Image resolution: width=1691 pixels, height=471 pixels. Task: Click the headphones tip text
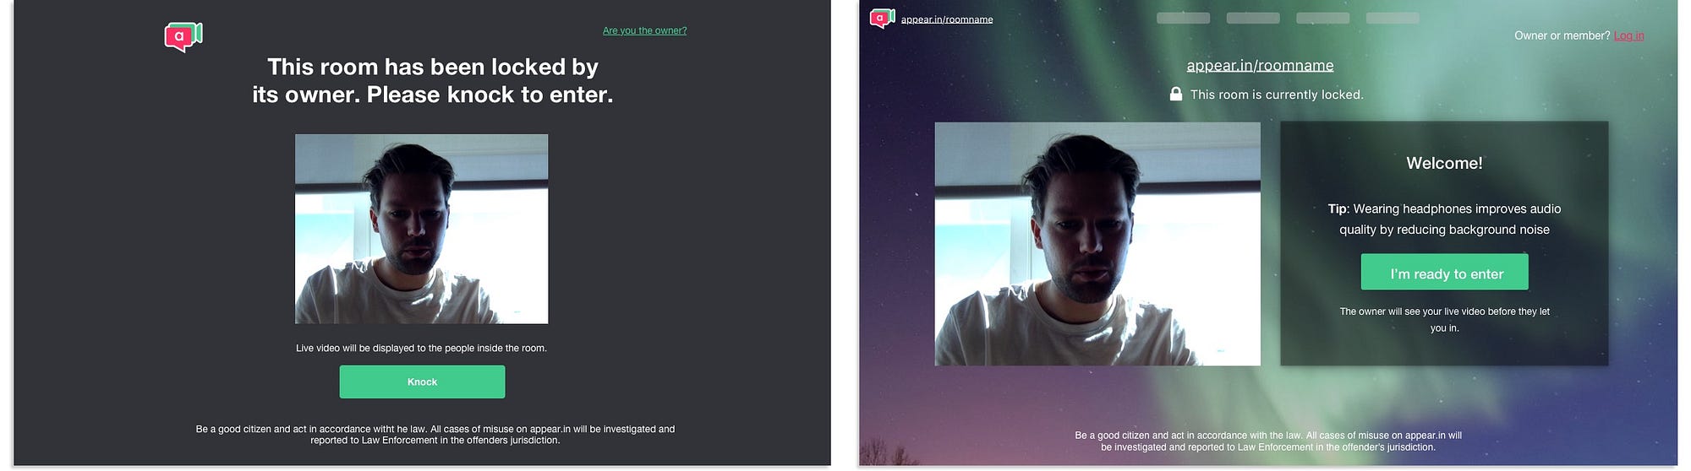[x=1444, y=219]
